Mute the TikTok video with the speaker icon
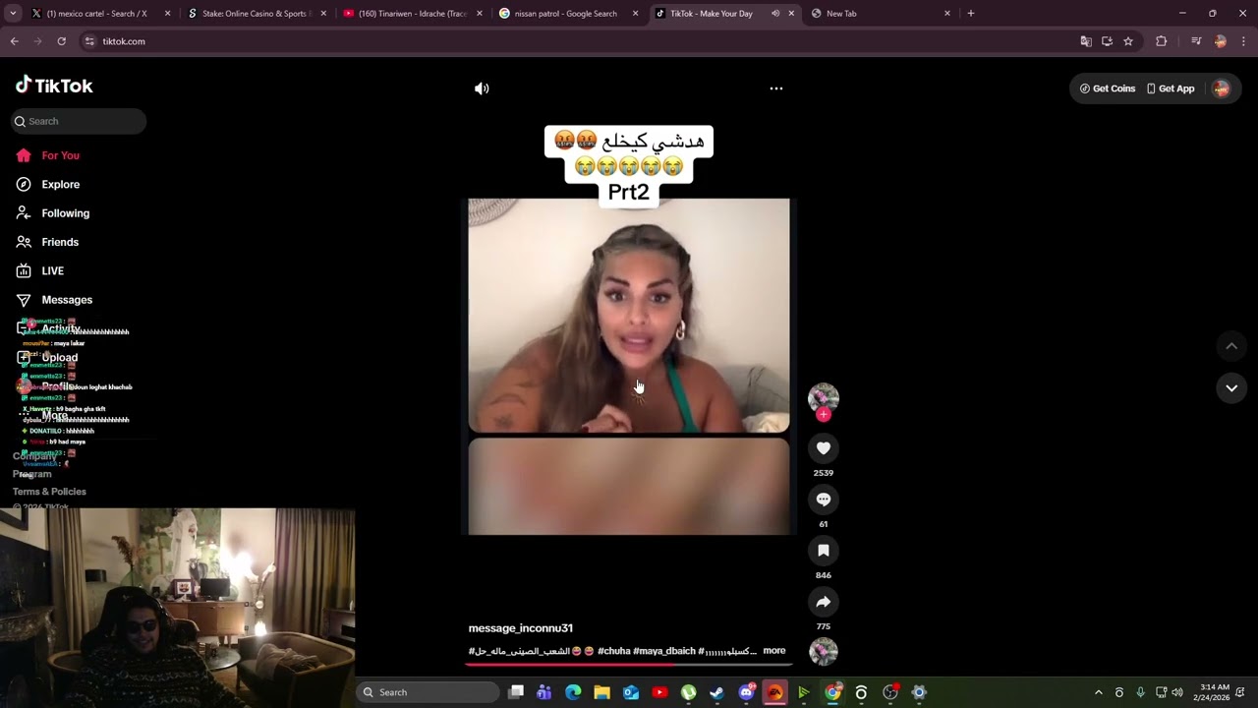 coord(482,88)
